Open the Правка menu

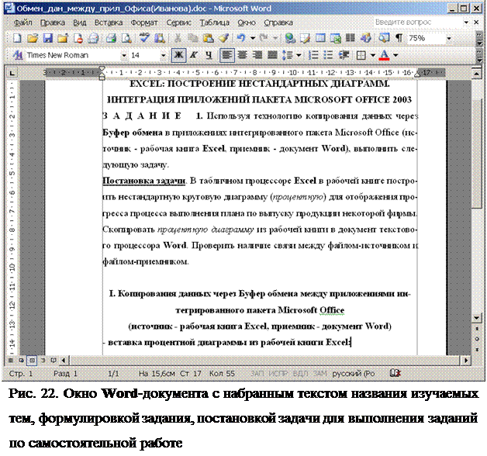click(53, 22)
